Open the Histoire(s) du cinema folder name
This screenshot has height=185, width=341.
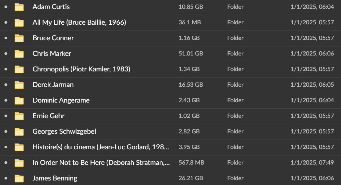[x=101, y=147]
